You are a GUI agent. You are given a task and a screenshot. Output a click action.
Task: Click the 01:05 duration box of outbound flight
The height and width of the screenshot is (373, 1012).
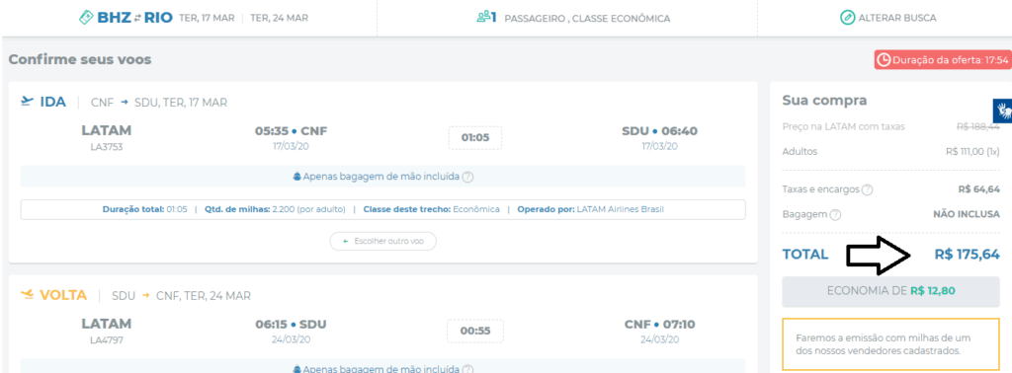pos(475,137)
